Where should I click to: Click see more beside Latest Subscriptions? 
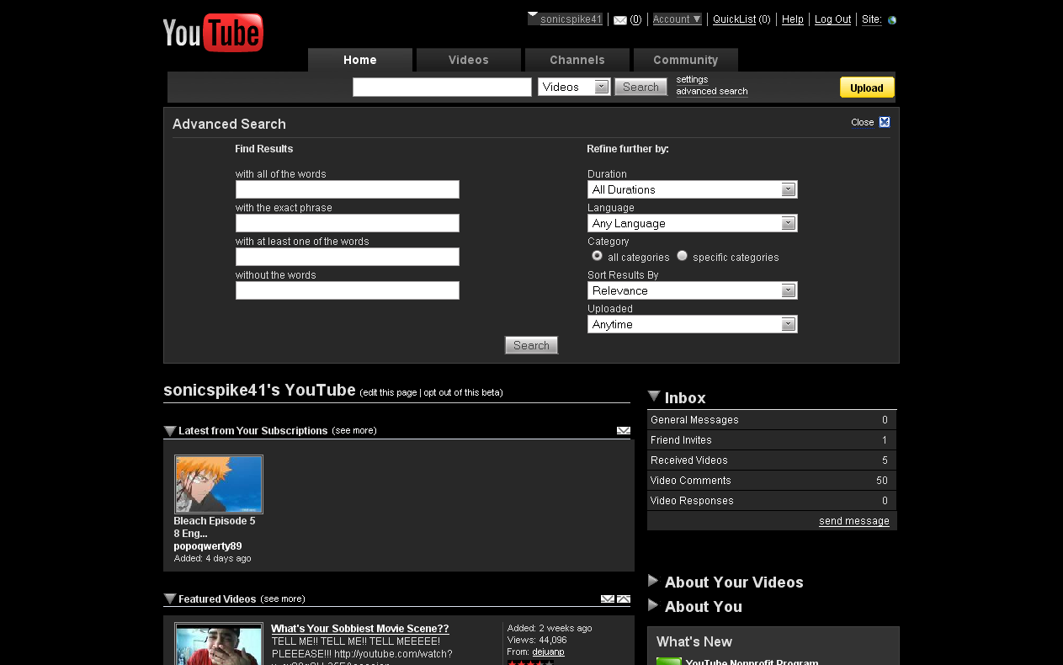click(354, 431)
